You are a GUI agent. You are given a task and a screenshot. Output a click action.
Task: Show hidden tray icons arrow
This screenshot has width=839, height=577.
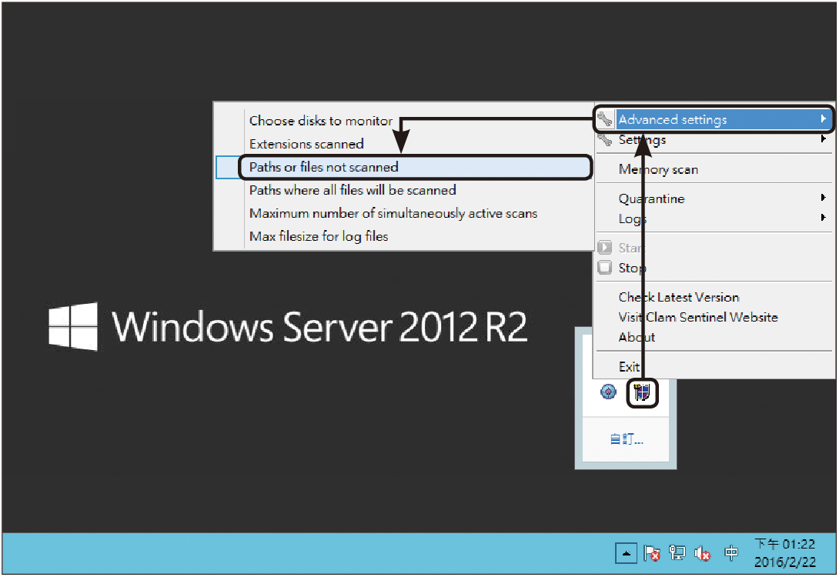pos(626,553)
